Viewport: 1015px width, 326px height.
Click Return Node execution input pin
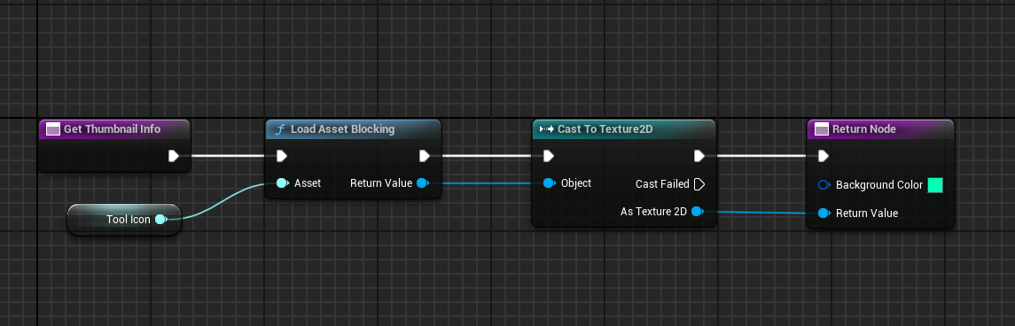point(823,156)
